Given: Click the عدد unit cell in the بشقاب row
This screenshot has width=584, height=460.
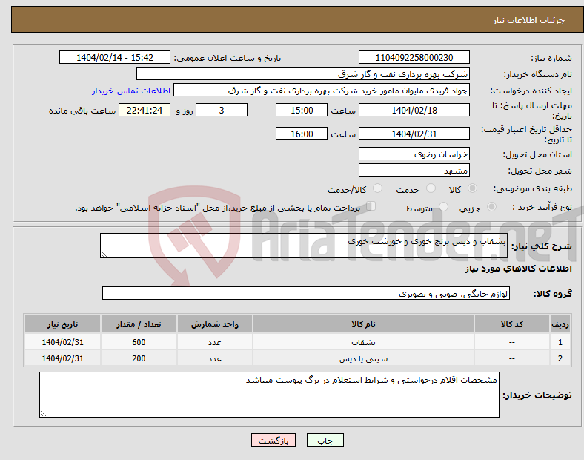Looking at the screenshot, I should tap(214, 342).
